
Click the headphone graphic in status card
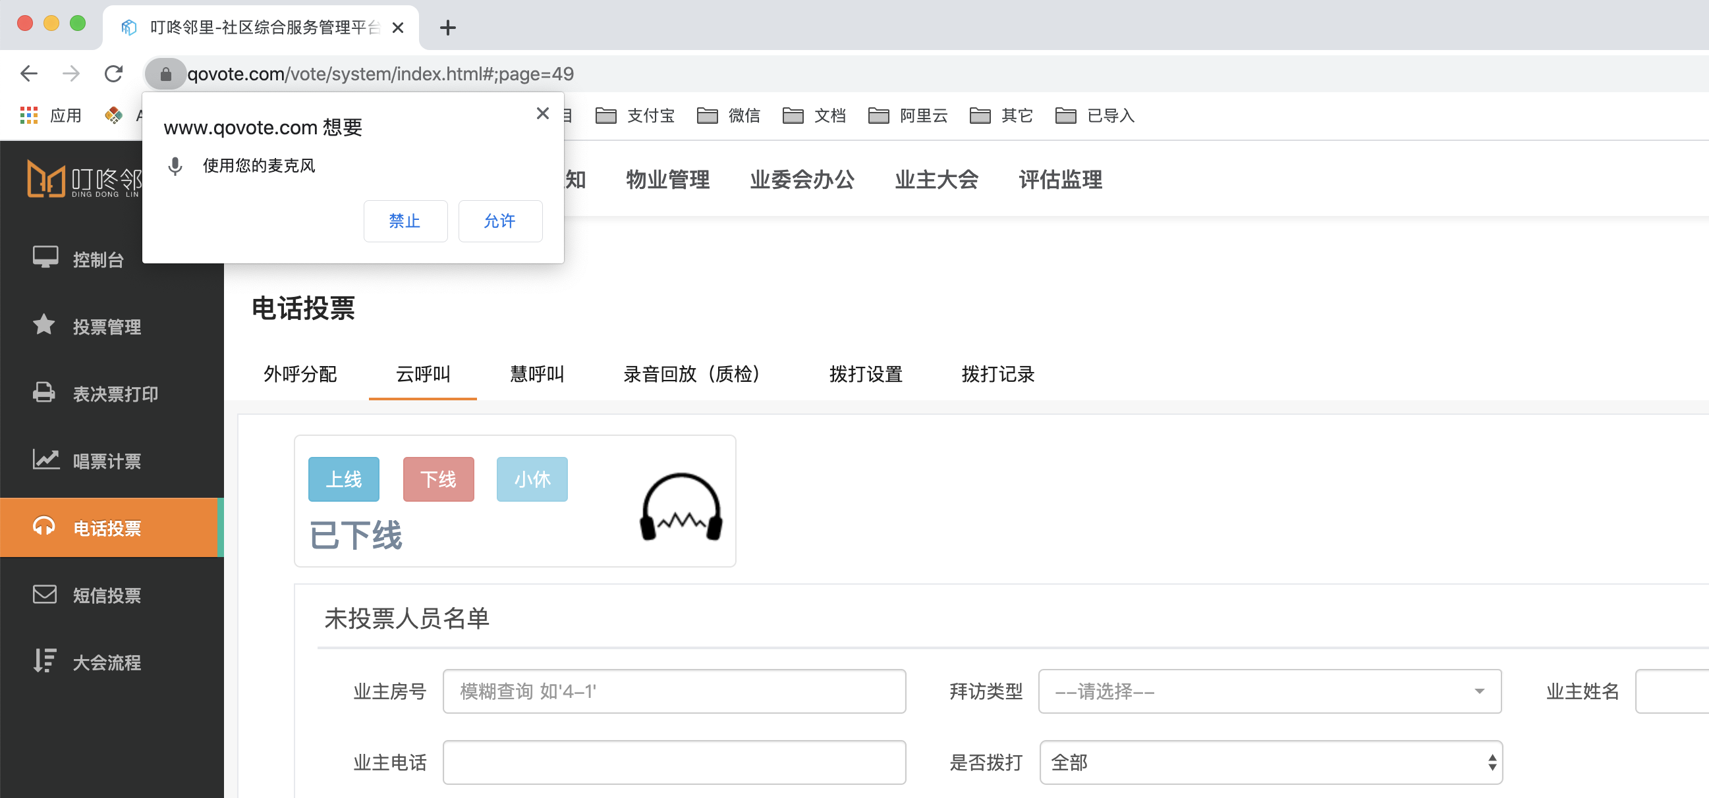(x=681, y=507)
